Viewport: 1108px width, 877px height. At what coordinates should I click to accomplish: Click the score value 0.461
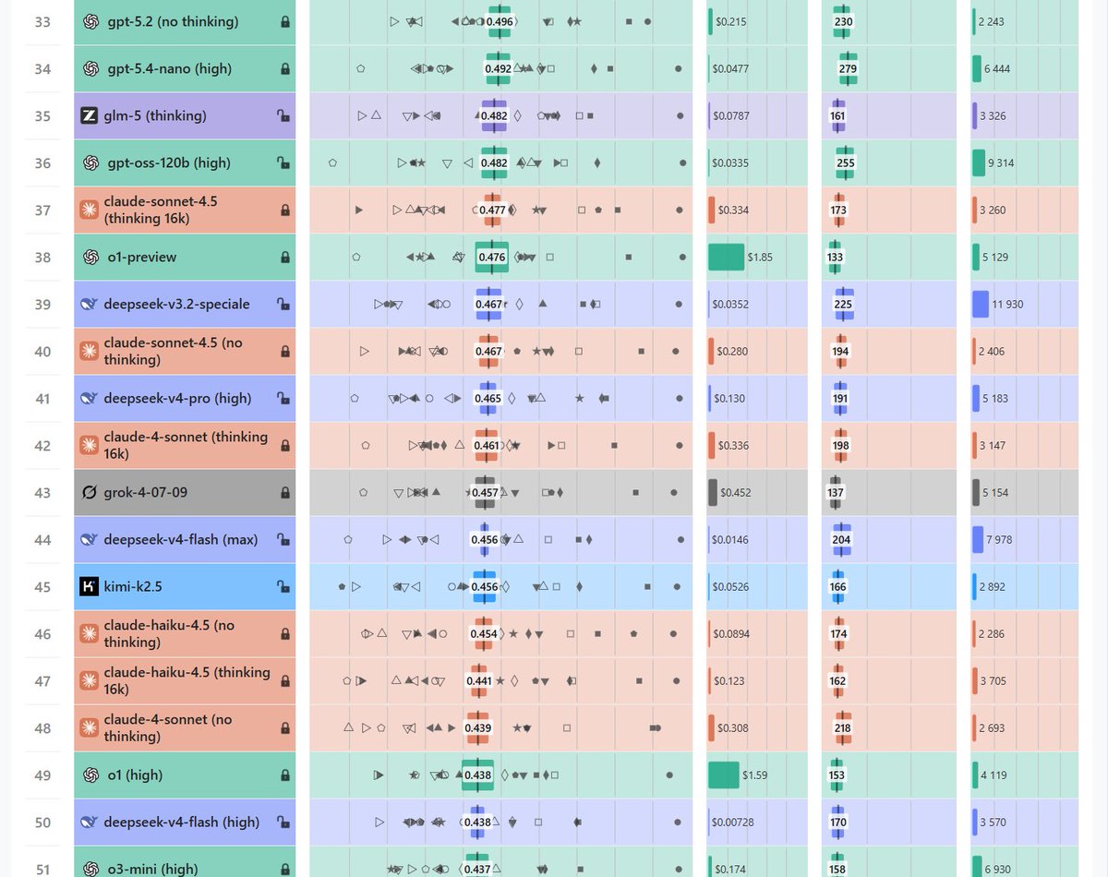(x=487, y=445)
